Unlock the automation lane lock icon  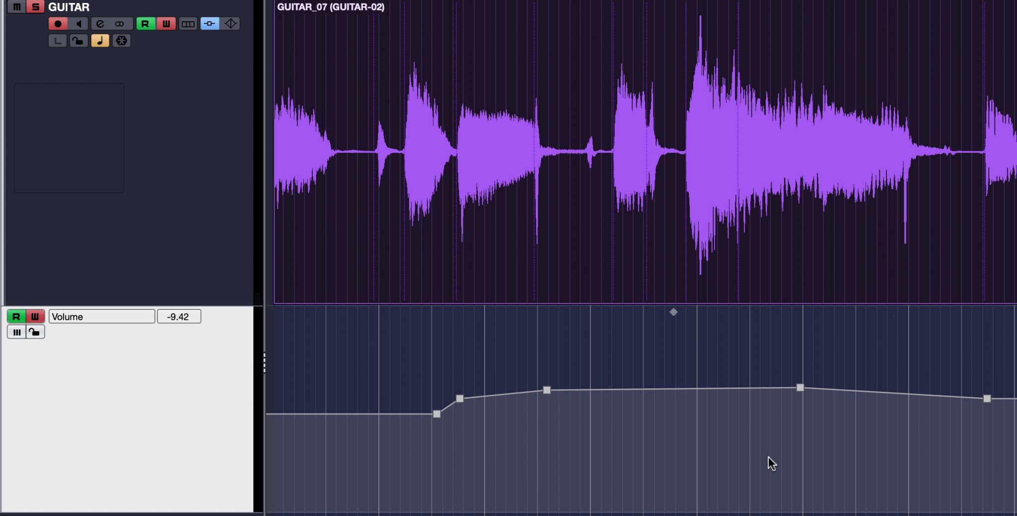[34, 332]
